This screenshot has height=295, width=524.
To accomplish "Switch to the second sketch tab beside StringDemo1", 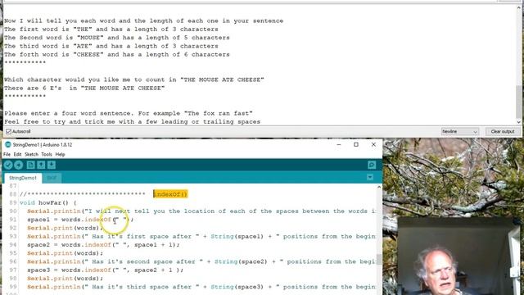I will point(52,178).
